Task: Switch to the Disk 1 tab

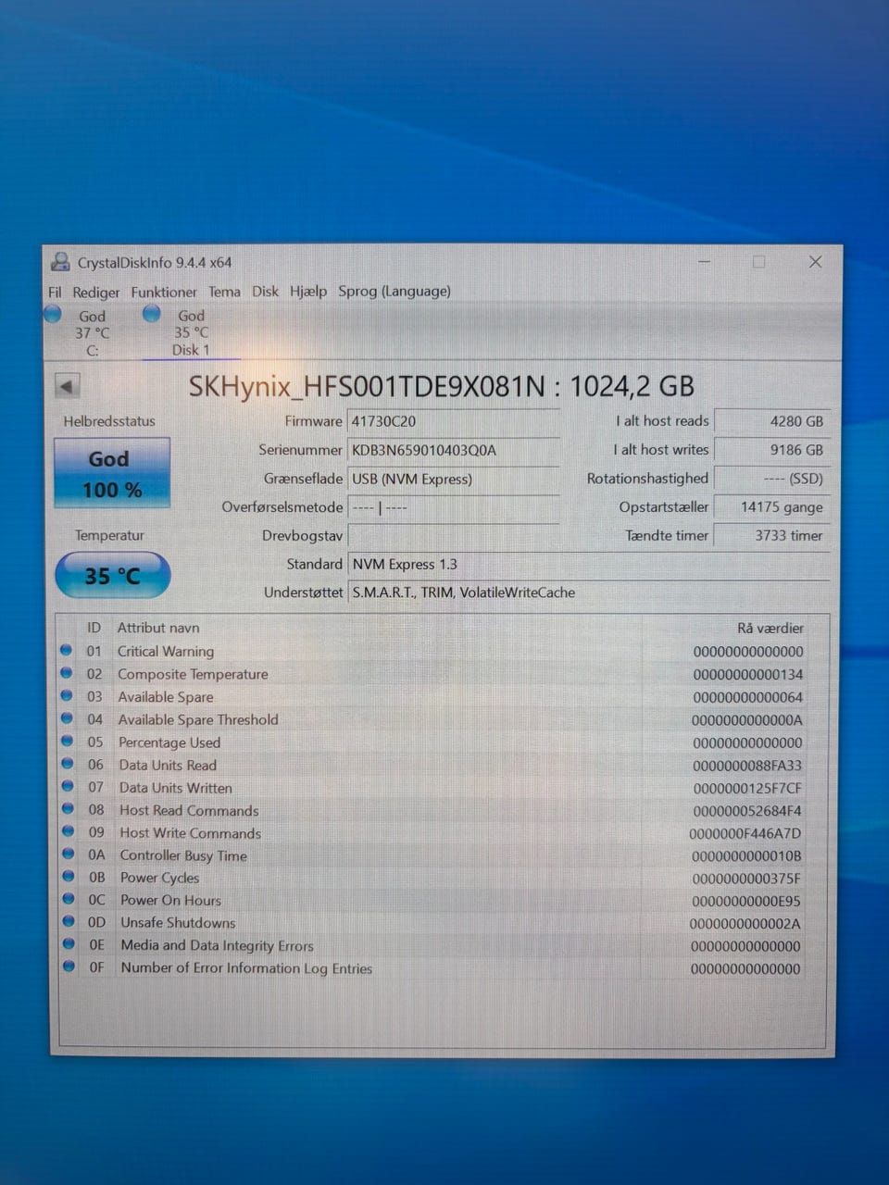Action: tap(191, 332)
